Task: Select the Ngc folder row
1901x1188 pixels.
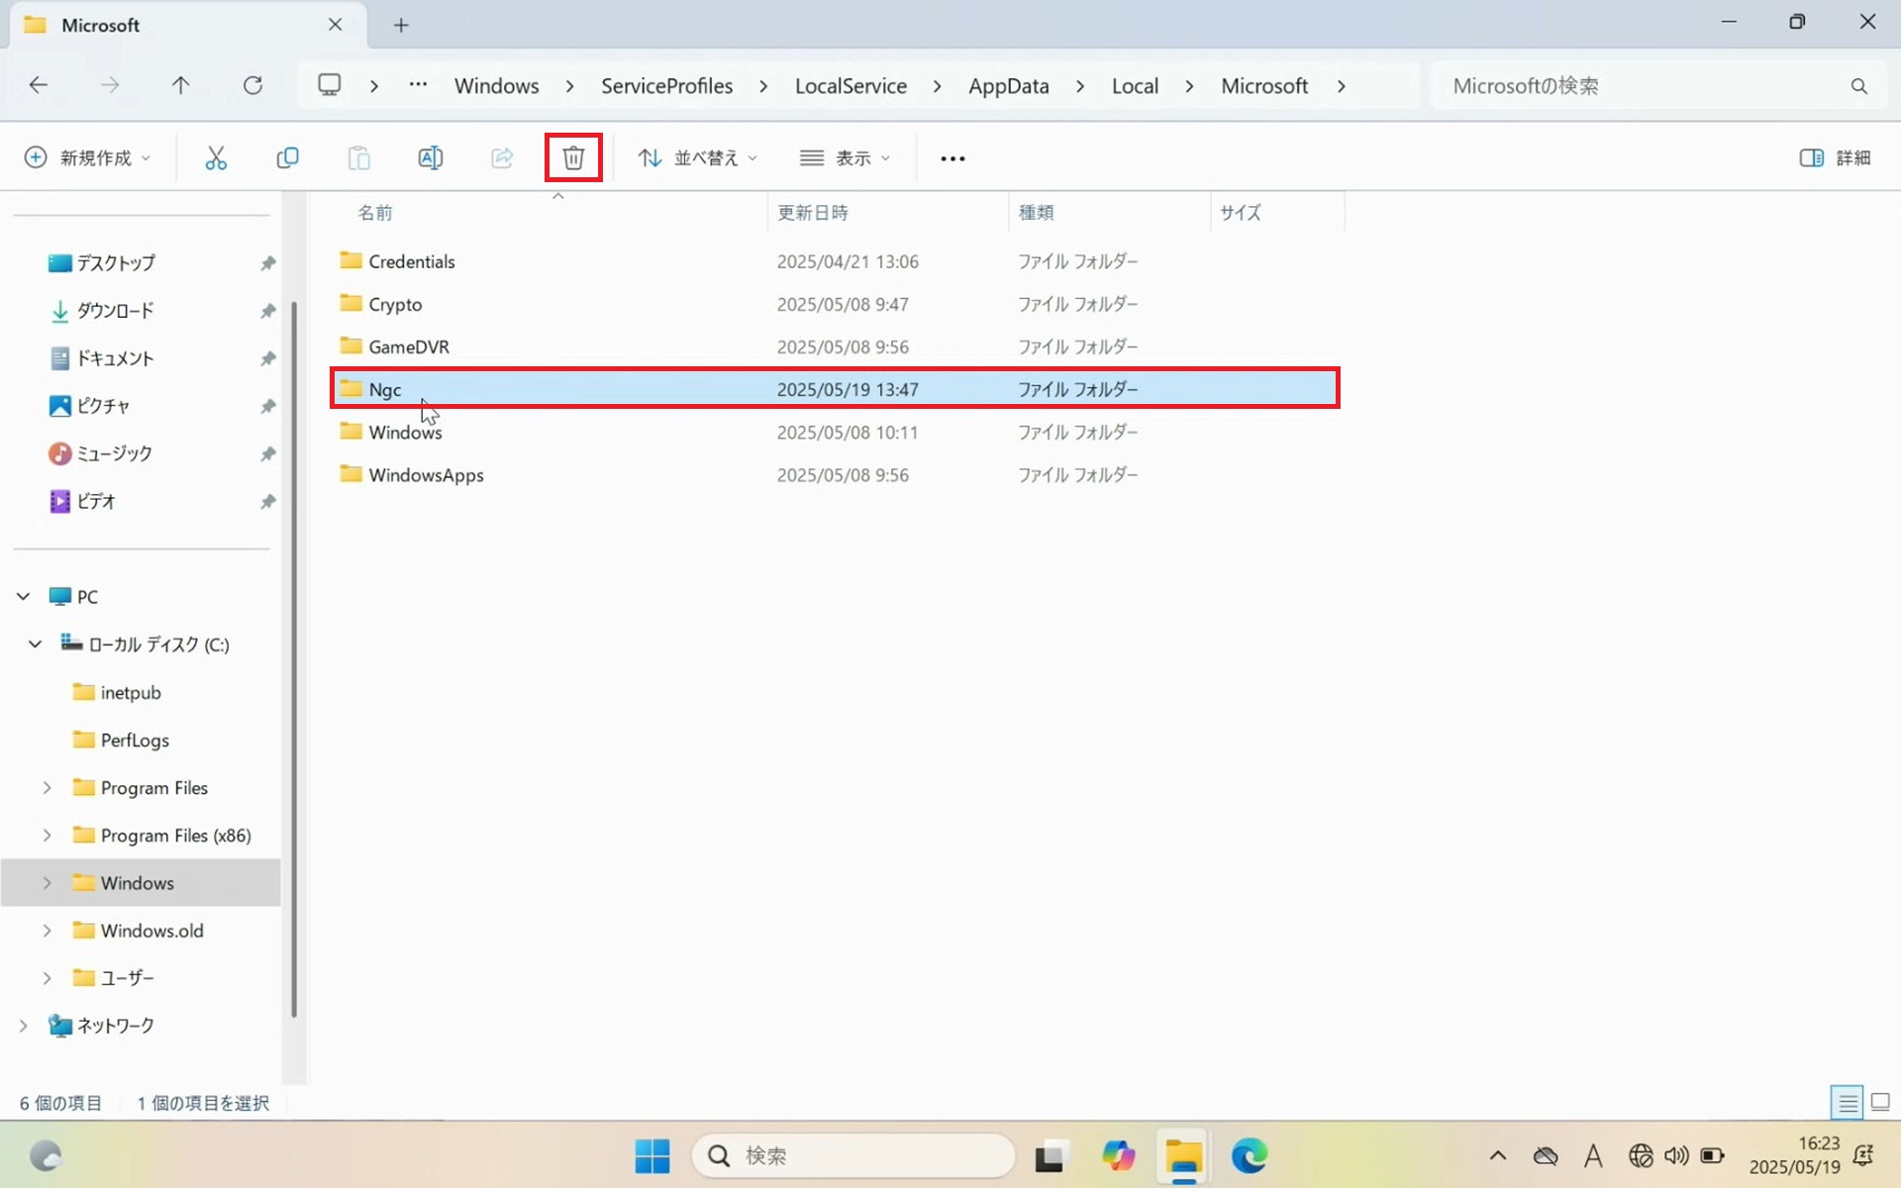Action: 836,389
